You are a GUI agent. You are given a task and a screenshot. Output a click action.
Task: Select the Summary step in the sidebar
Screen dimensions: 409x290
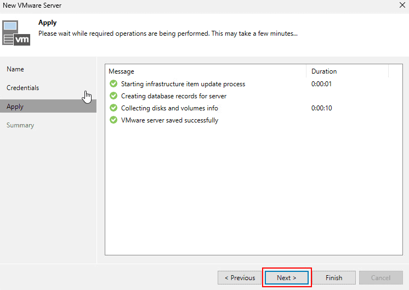pos(20,125)
